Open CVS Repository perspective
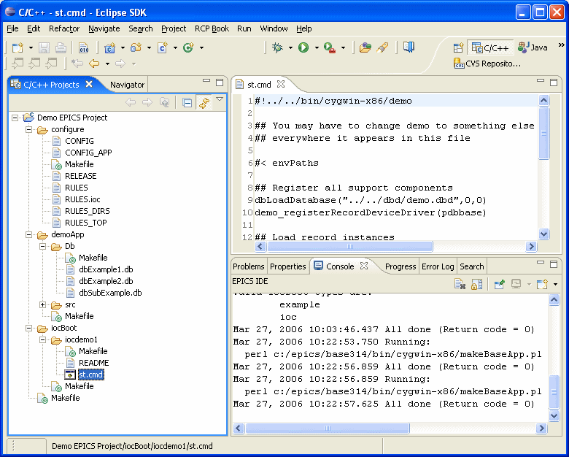 (x=487, y=64)
